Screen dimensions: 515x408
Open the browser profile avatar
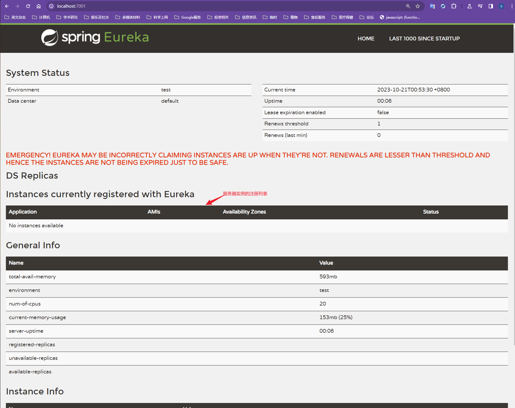click(x=501, y=6)
